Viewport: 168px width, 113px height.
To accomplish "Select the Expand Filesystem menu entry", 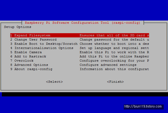I will point(80,35).
